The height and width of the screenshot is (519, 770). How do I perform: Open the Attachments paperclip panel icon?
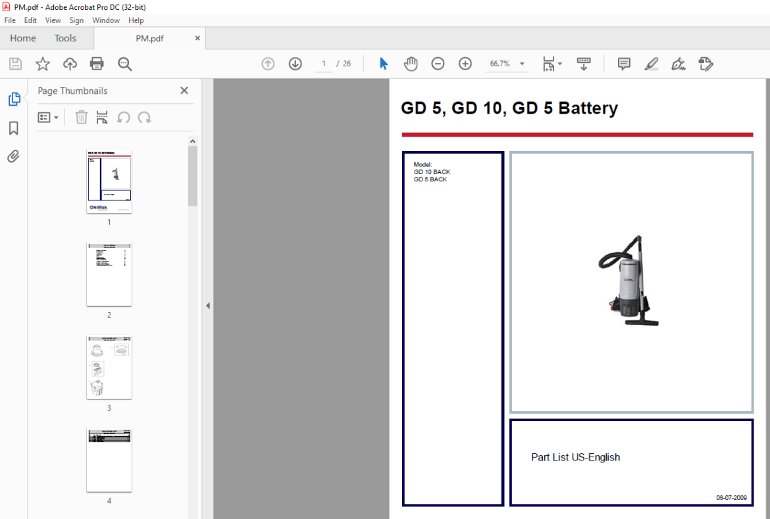click(x=14, y=156)
